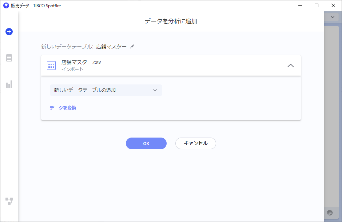Maximize the Spotfire window
The image size is (342, 222).
tap(317, 5)
